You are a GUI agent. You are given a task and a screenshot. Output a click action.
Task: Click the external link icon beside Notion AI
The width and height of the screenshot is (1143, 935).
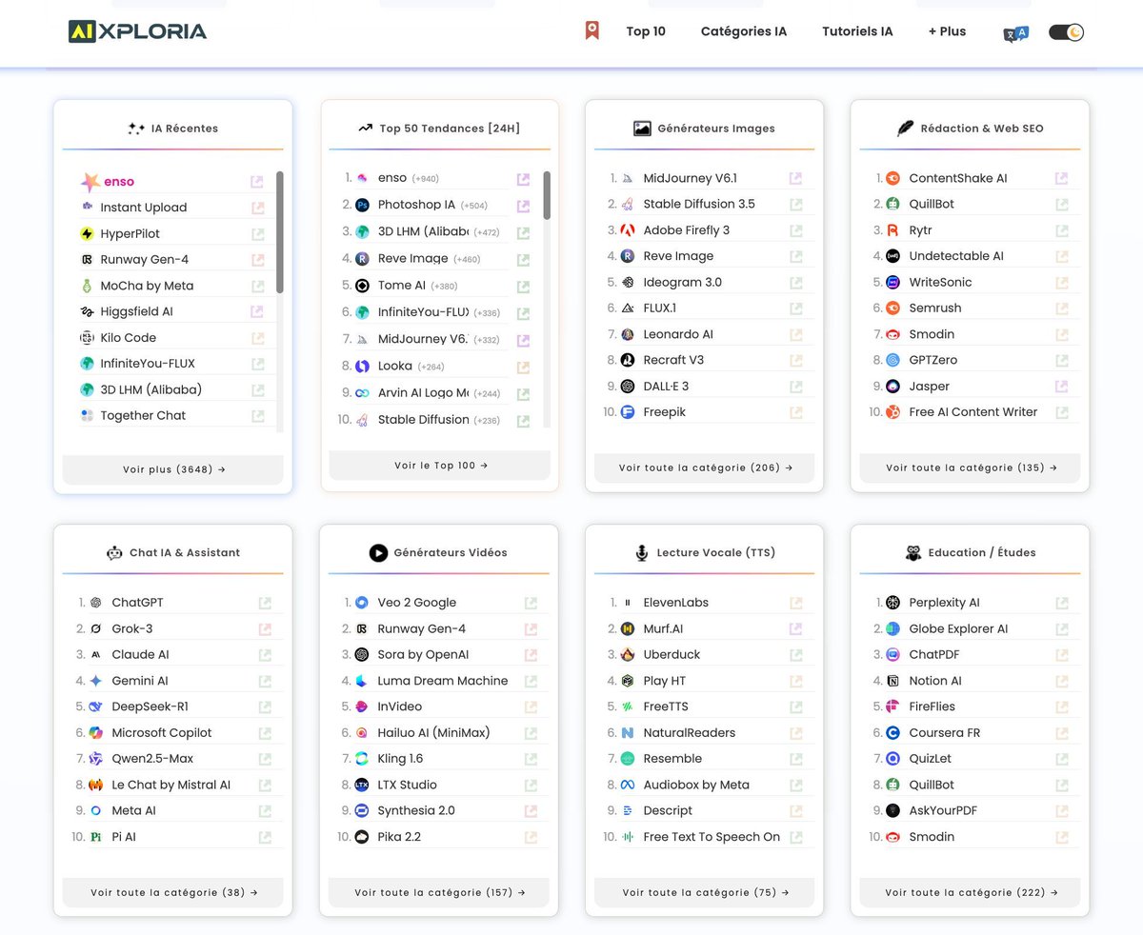(1061, 681)
